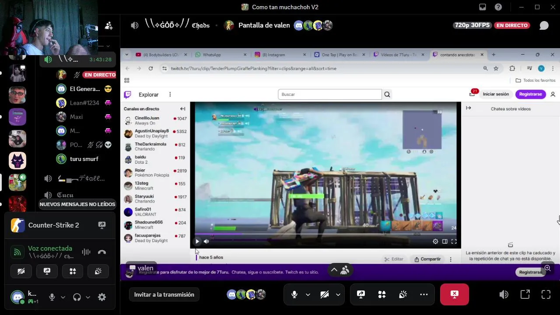Click the Twitch search magnifier button
The image size is (560, 315).
coord(387,94)
